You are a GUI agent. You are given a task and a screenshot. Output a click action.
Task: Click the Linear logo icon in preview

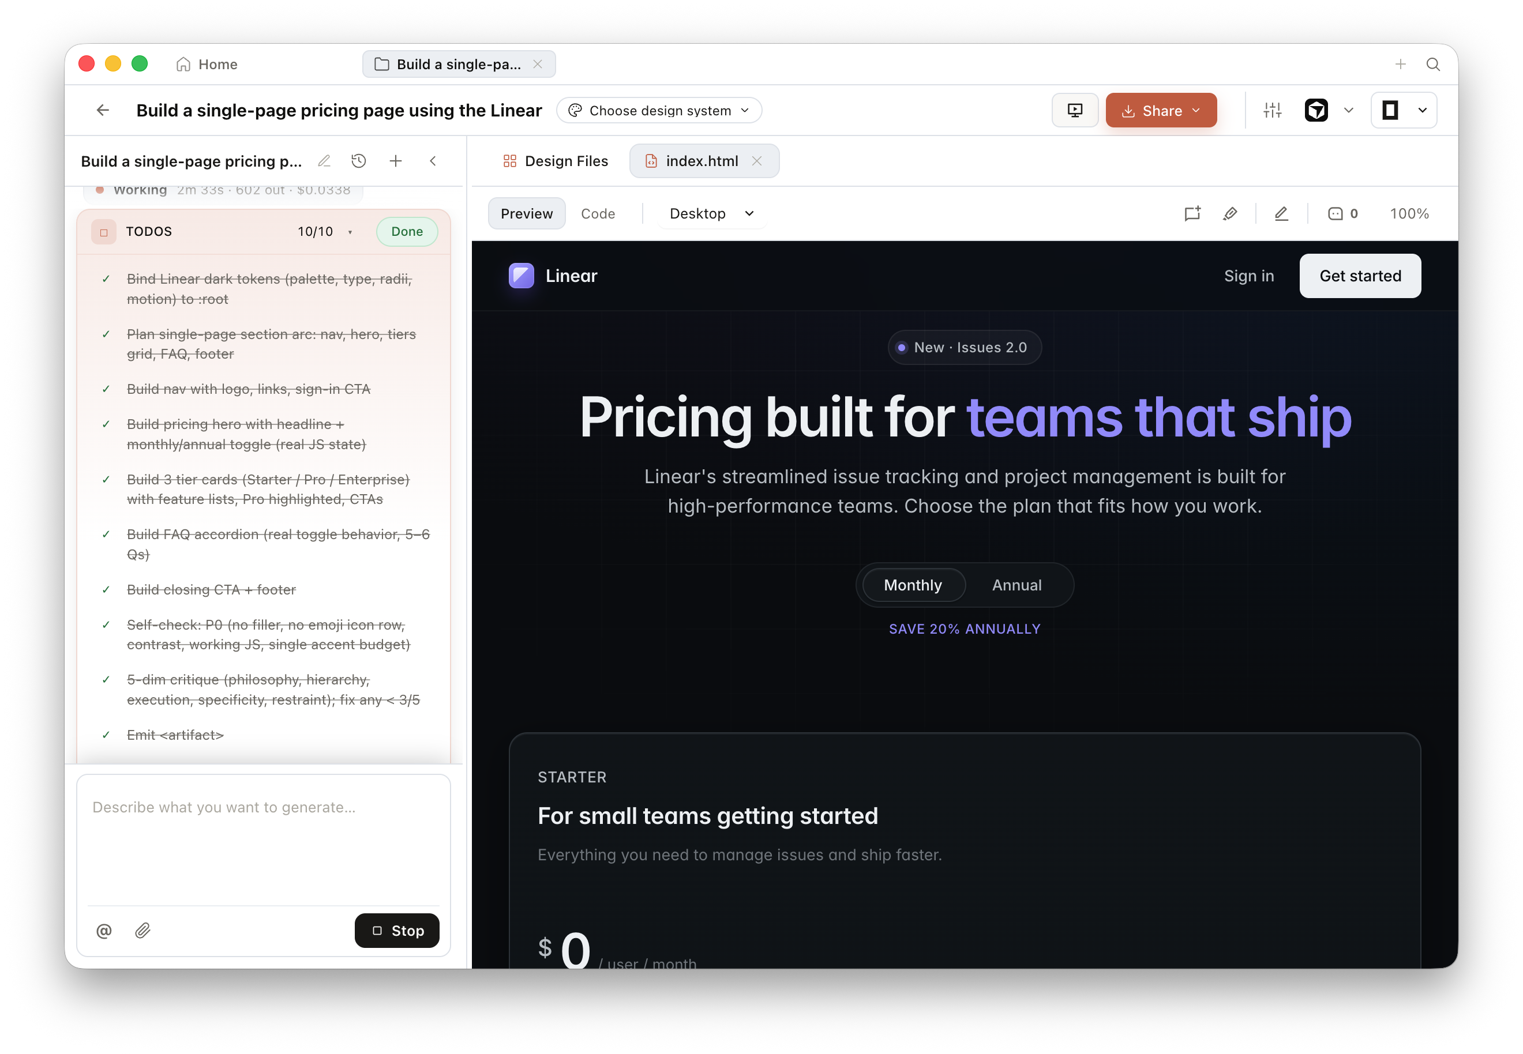pos(521,276)
